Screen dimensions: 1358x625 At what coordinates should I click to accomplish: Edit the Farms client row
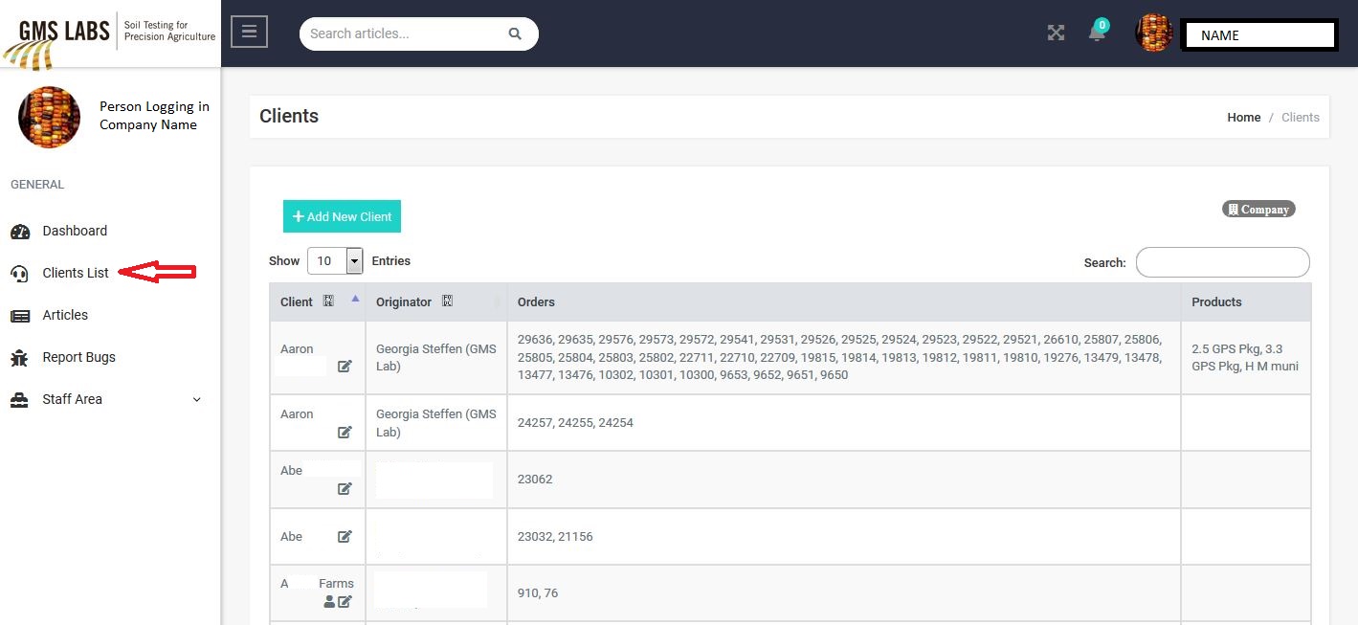tap(345, 601)
